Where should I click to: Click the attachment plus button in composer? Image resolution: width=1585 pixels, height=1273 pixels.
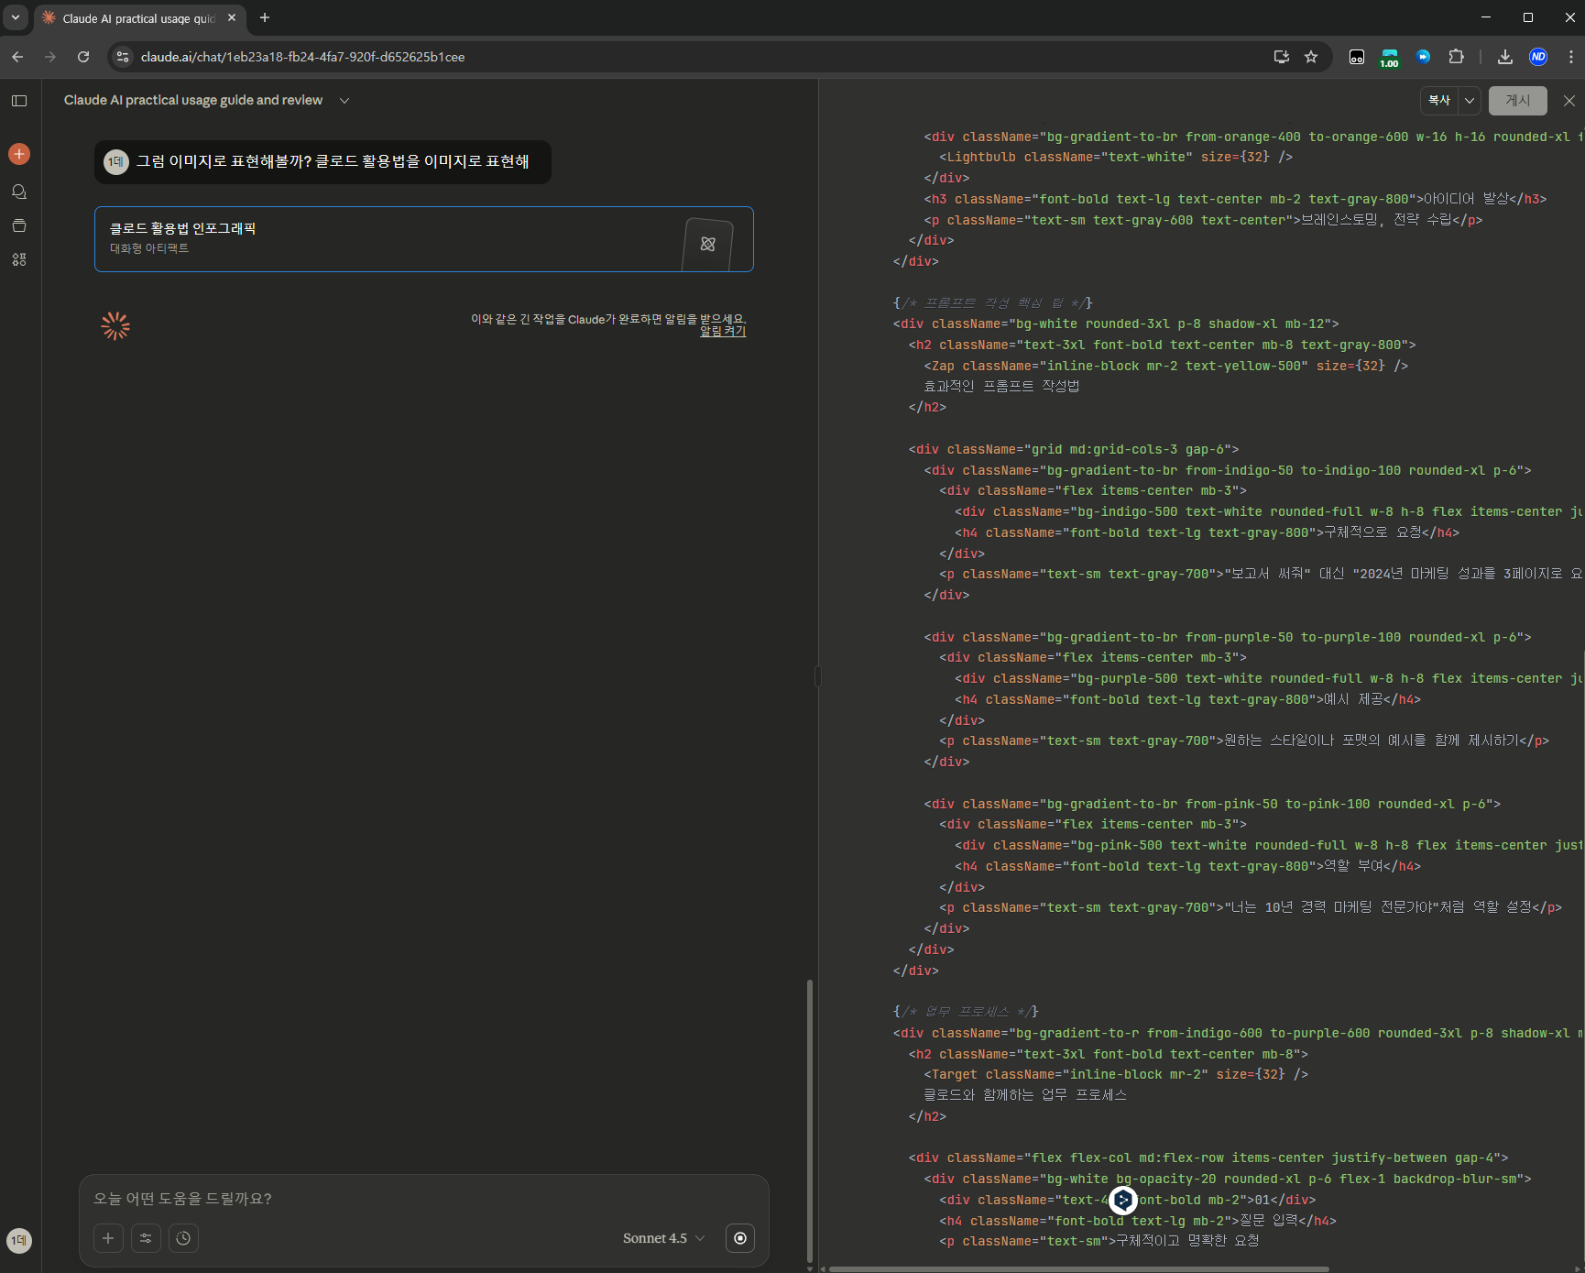108,1238
